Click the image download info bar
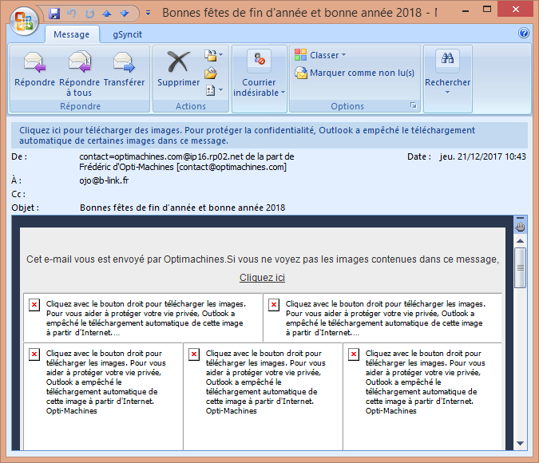Screen dimensions: 539x463 point(269,136)
